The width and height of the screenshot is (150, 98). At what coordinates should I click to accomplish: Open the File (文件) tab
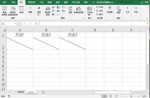pyautogui.click(x=4, y=2)
